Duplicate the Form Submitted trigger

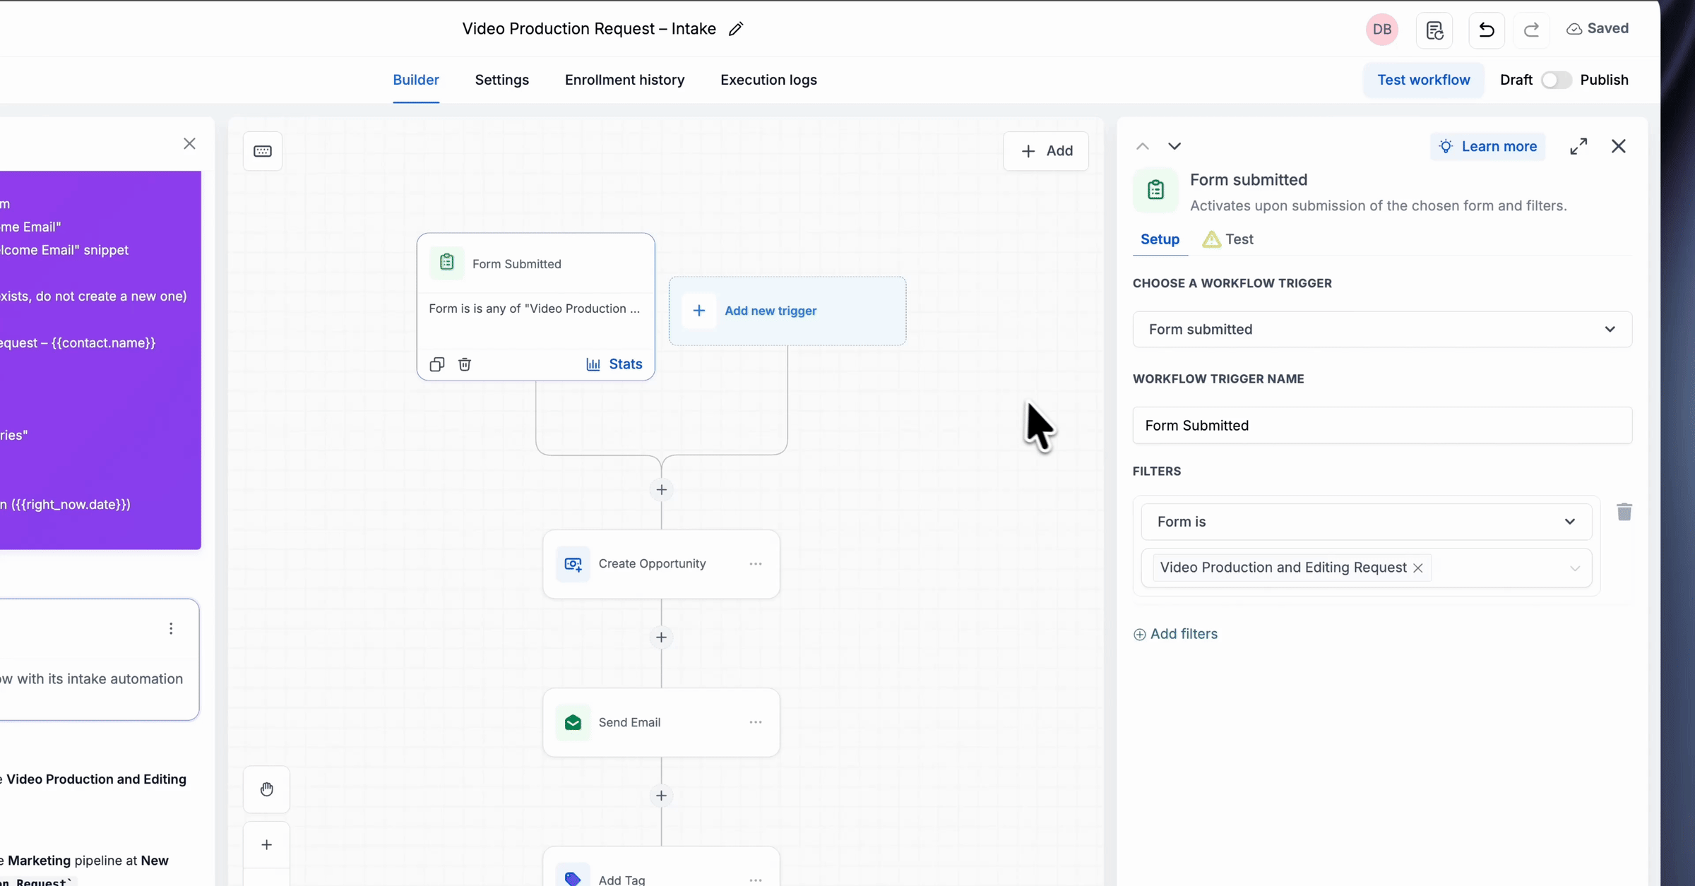[437, 364]
